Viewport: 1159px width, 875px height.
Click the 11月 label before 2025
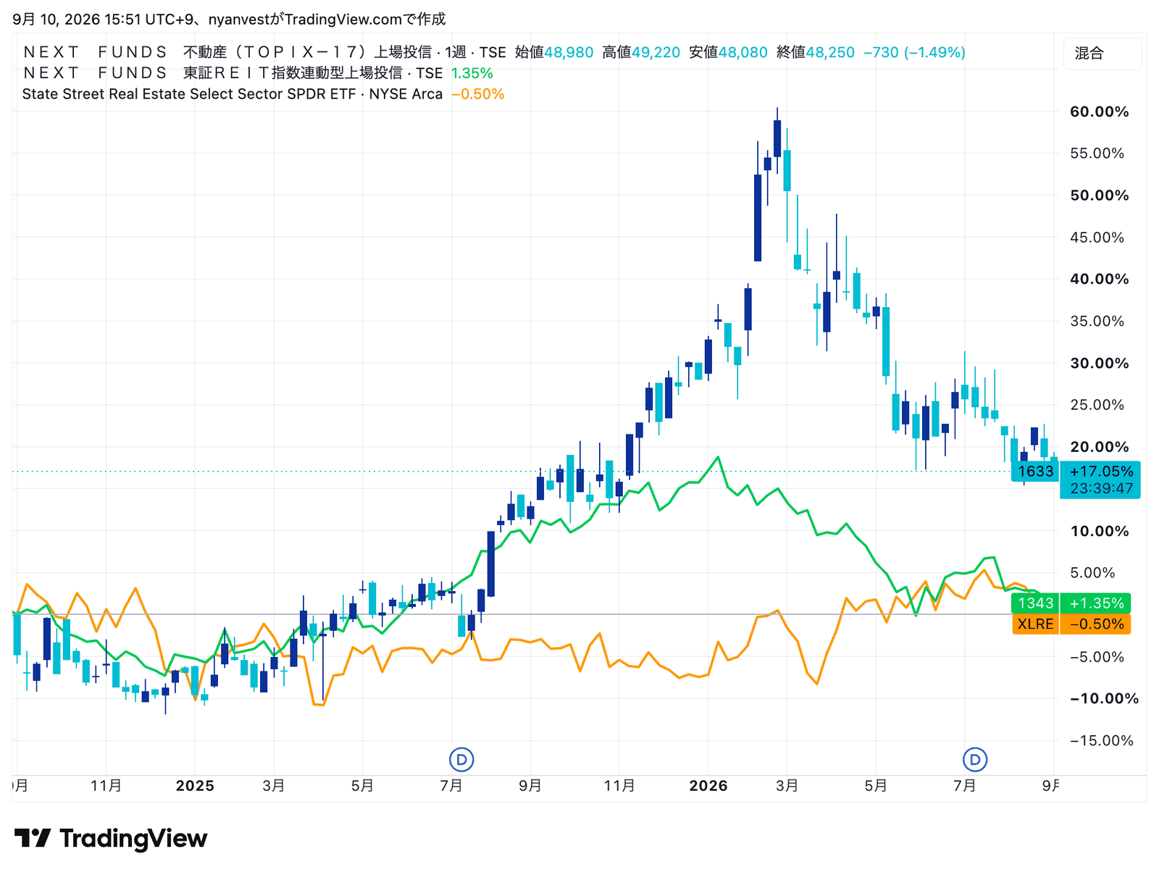coord(106,786)
